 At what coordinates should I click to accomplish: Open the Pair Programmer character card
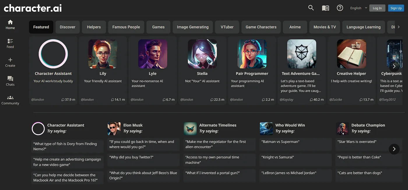(252, 70)
